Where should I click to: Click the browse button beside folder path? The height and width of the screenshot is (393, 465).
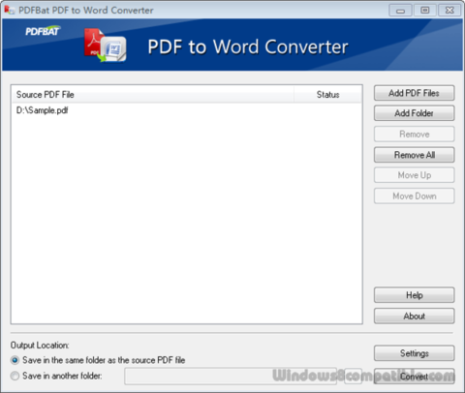coord(354,377)
